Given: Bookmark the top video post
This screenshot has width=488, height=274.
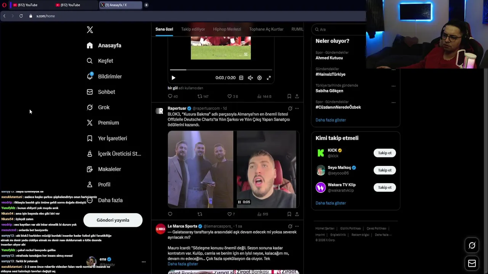Looking at the screenshot, I should [x=289, y=96].
